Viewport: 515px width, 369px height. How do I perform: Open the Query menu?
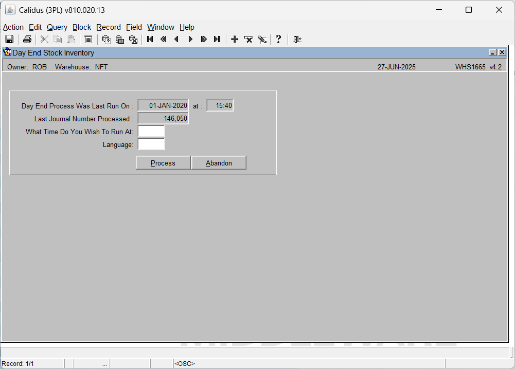(x=57, y=27)
